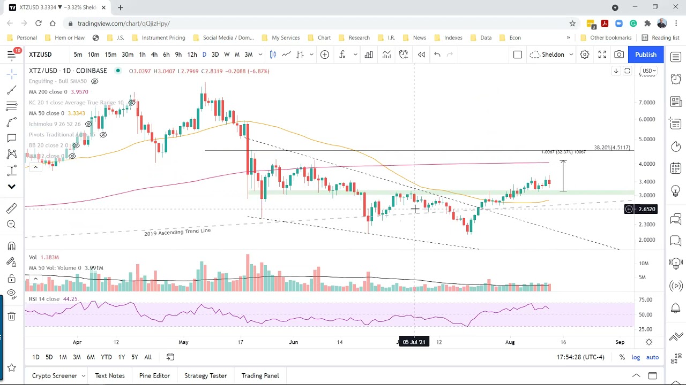Open the Strategy Tester tab
The image size is (686, 385).
pos(205,376)
